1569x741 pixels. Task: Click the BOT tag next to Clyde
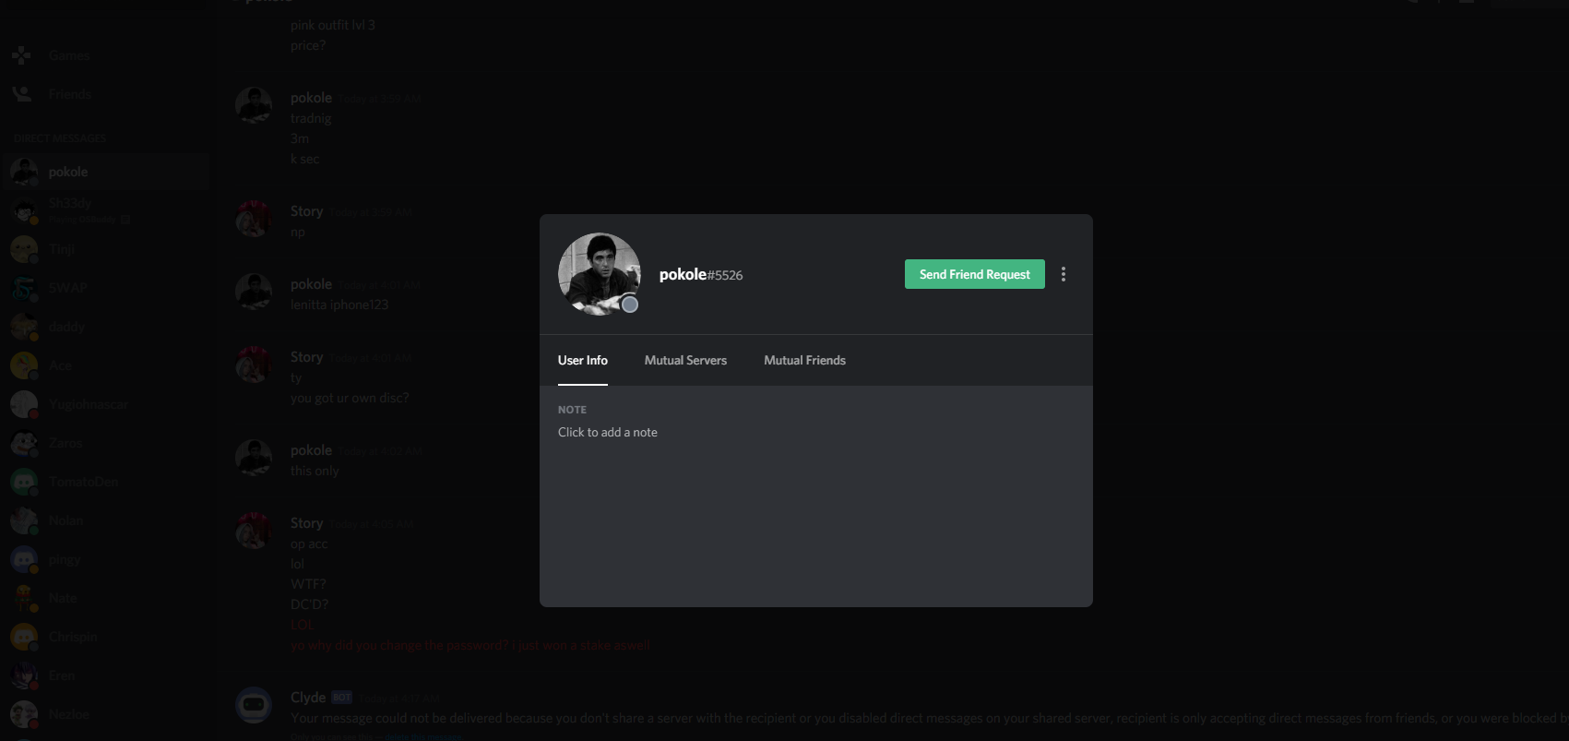pos(341,698)
